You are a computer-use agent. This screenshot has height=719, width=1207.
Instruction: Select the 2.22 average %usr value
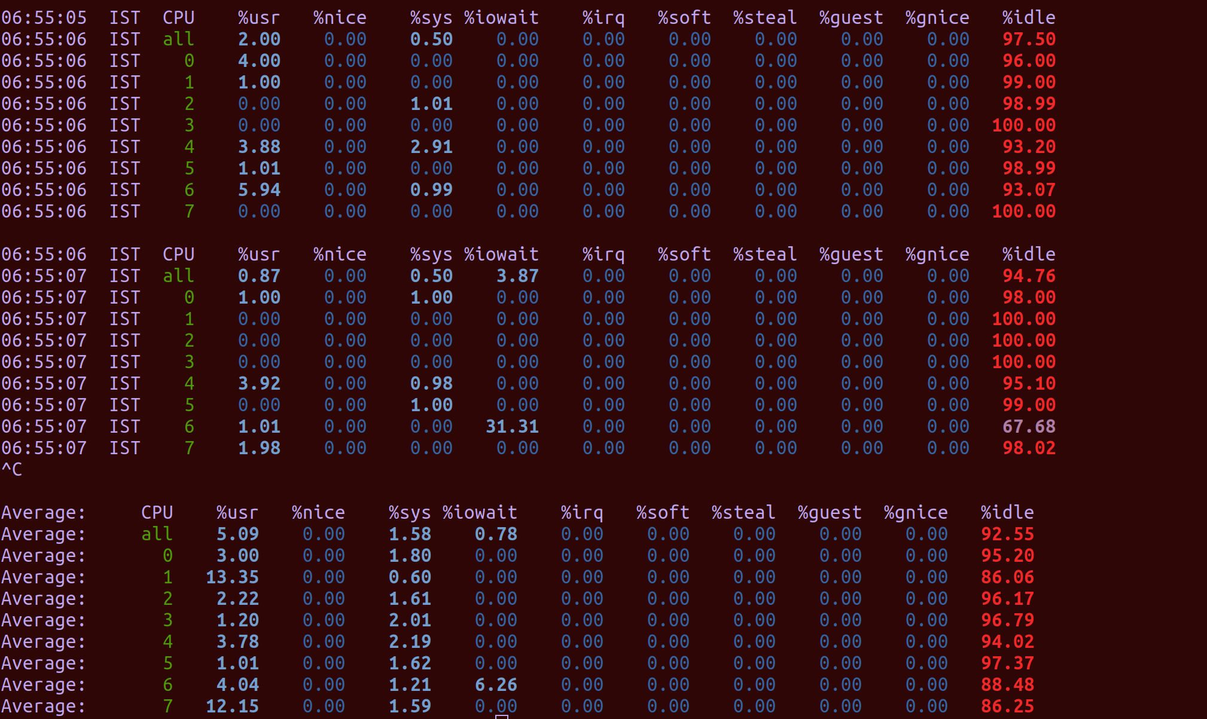coord(237,599)
